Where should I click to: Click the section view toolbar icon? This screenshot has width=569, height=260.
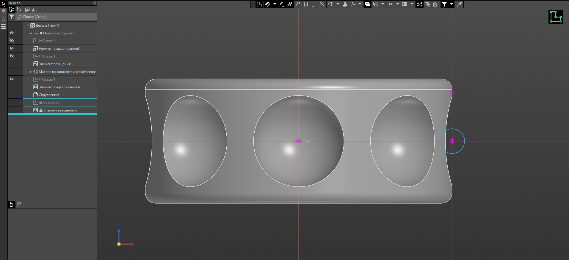click(428, 4)
